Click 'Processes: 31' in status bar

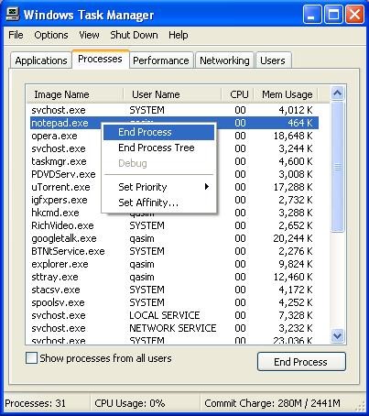click(36, 403)
